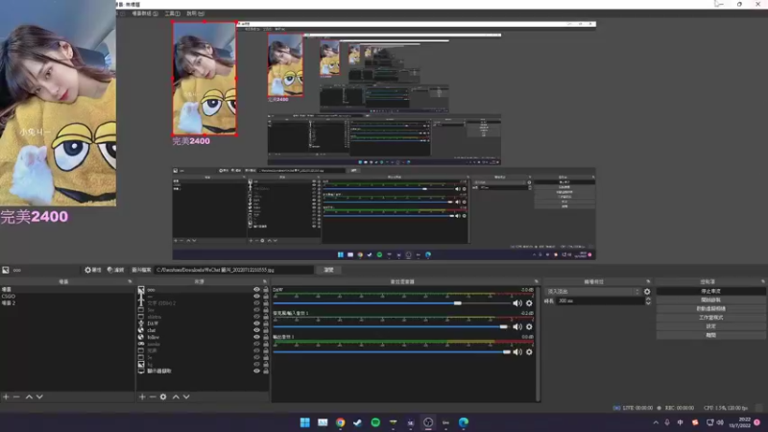Click 離開 exit button in controls panel

tap(710, 335)
